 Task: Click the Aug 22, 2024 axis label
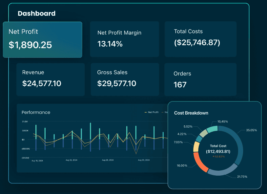click(x=71, y=160)
